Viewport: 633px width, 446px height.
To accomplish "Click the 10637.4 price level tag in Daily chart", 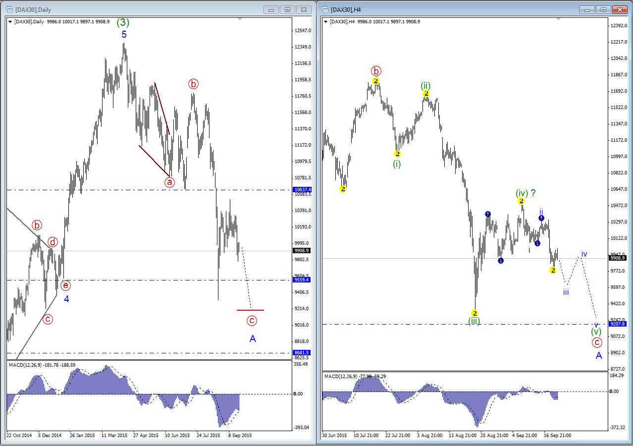I will point(302,190).
